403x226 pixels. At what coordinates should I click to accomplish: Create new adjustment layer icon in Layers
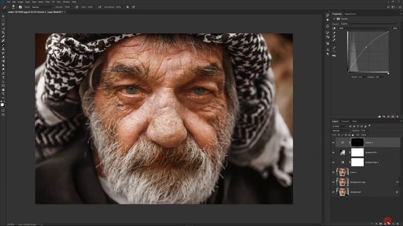click(385, 223)
